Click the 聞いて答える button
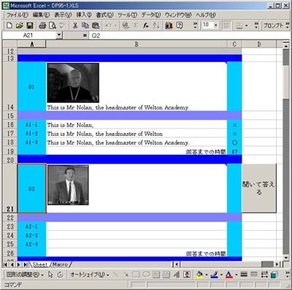 coord(259,188)
